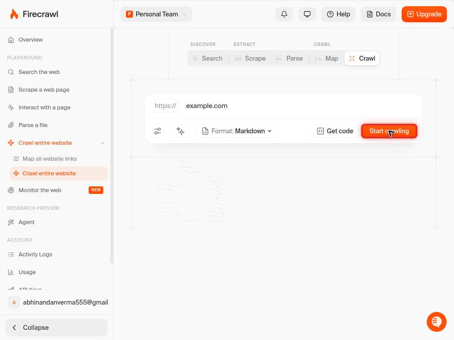Click the cursor icon beside Interact with a page
This screenshot has width=454, height=340.
[x=11, y=107]
